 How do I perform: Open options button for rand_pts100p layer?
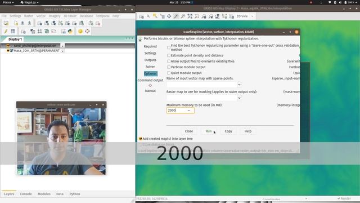click(x=62, y=46)
